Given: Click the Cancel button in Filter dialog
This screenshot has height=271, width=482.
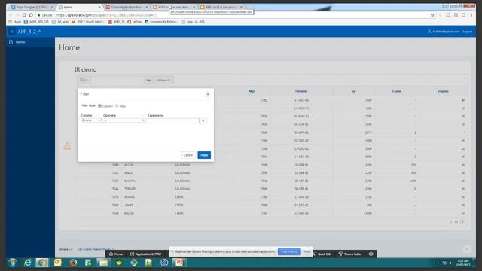Looking at the screenshot, I should [x=188, y=155].
